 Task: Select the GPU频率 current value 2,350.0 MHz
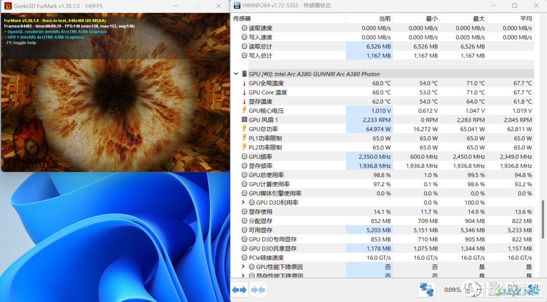[x=375, y=157]
